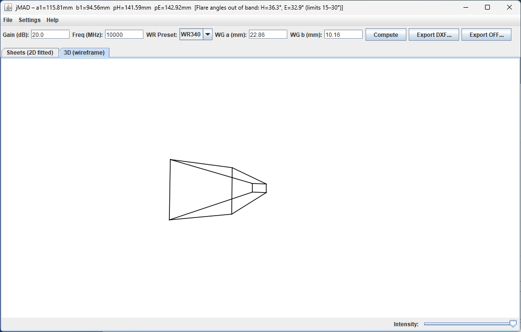Switch to the Sheets (2D fitted) tab

30,53
